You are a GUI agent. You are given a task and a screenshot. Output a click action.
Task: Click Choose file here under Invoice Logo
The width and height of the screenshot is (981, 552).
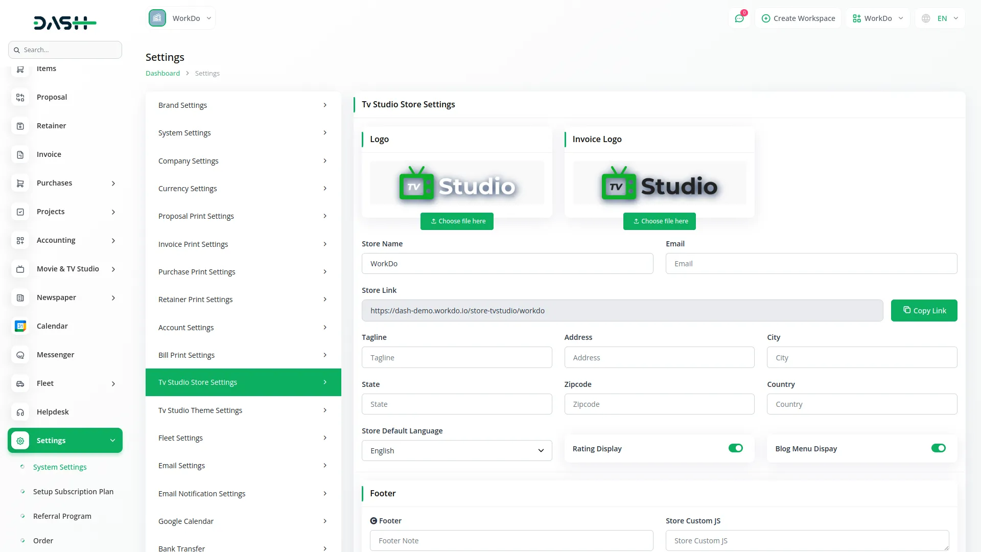tap(659, 221)
